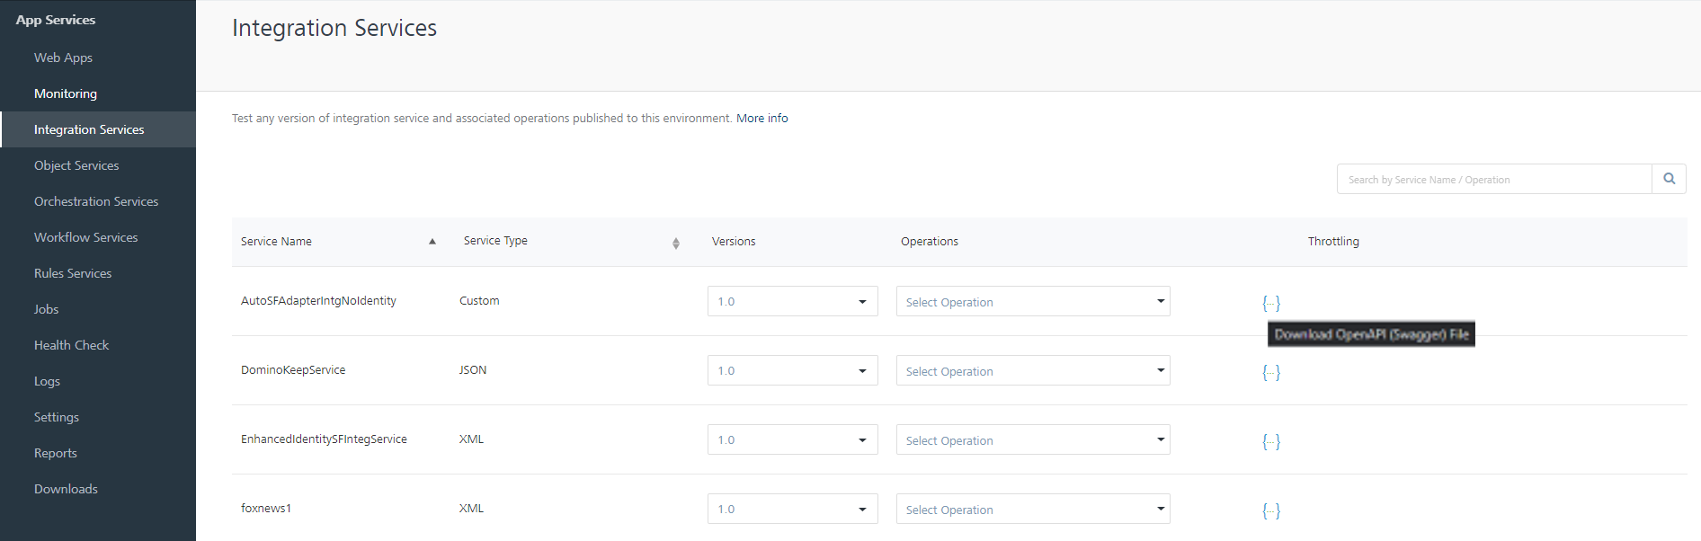Image resolution: width=1701 pixels, height=541 pixels.
Task: Click the More info link
Action: coord(761,119)
